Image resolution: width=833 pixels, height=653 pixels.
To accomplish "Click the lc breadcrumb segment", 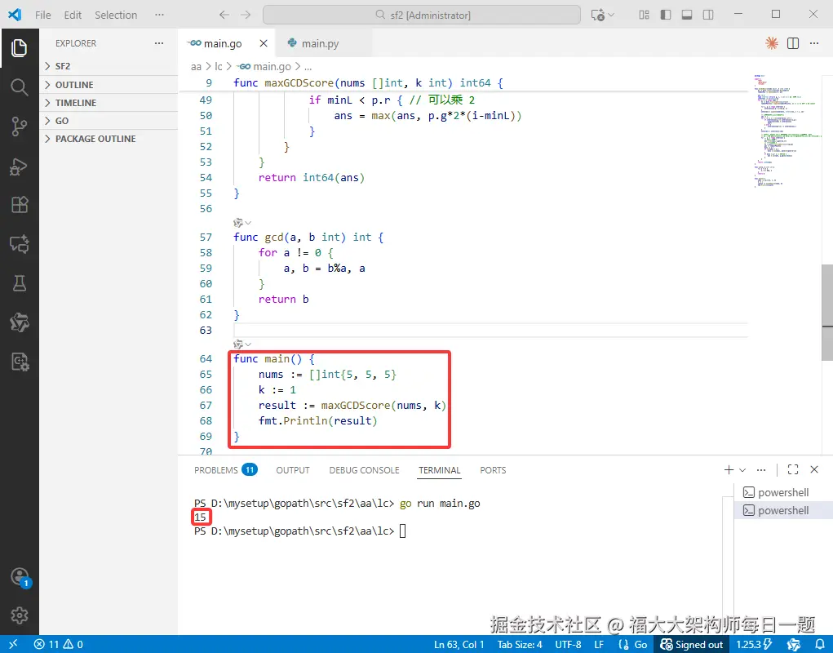I will pyautogui.click(x=219, y=66).
